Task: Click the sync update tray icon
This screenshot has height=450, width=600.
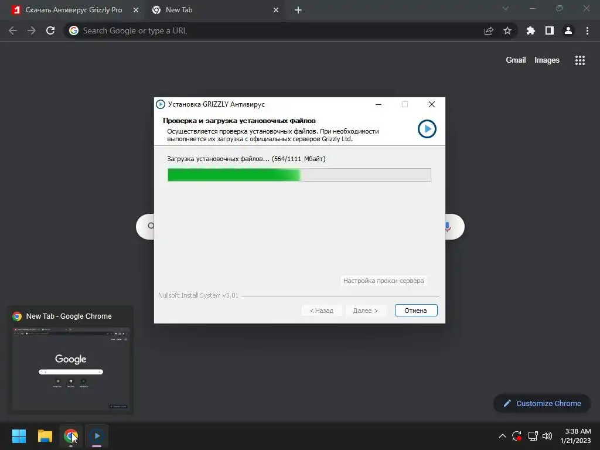Action: (517, 436)
